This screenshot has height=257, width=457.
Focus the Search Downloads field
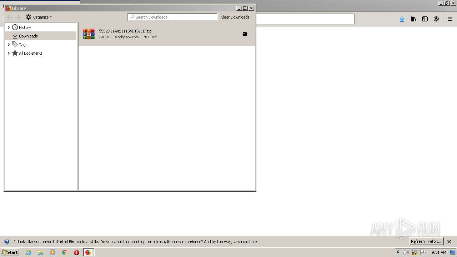(x=172, y=17)
